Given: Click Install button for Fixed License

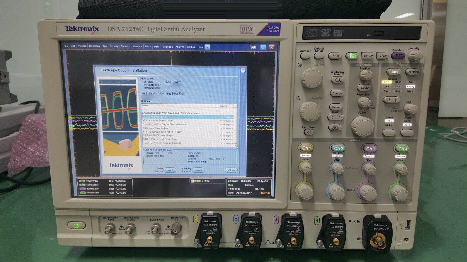Looking at the screenshot, I should click(x=170, y=170).
